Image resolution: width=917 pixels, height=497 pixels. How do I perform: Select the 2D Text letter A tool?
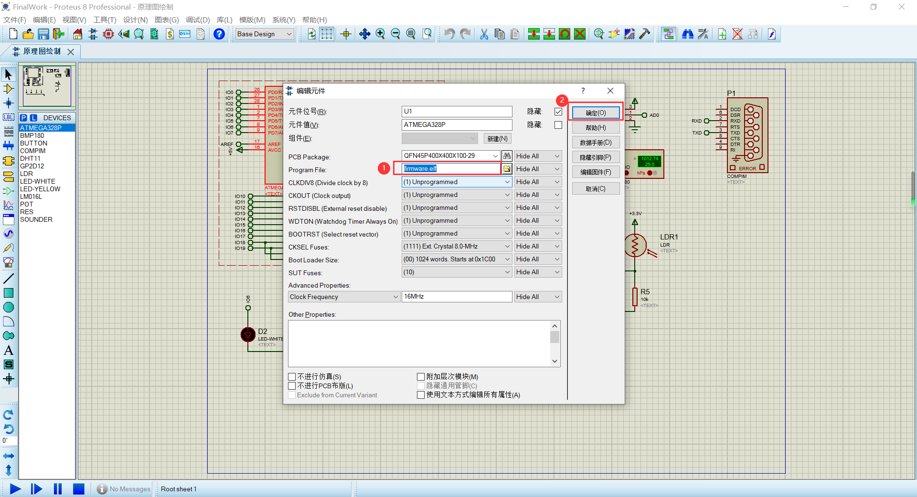point(9,350)
